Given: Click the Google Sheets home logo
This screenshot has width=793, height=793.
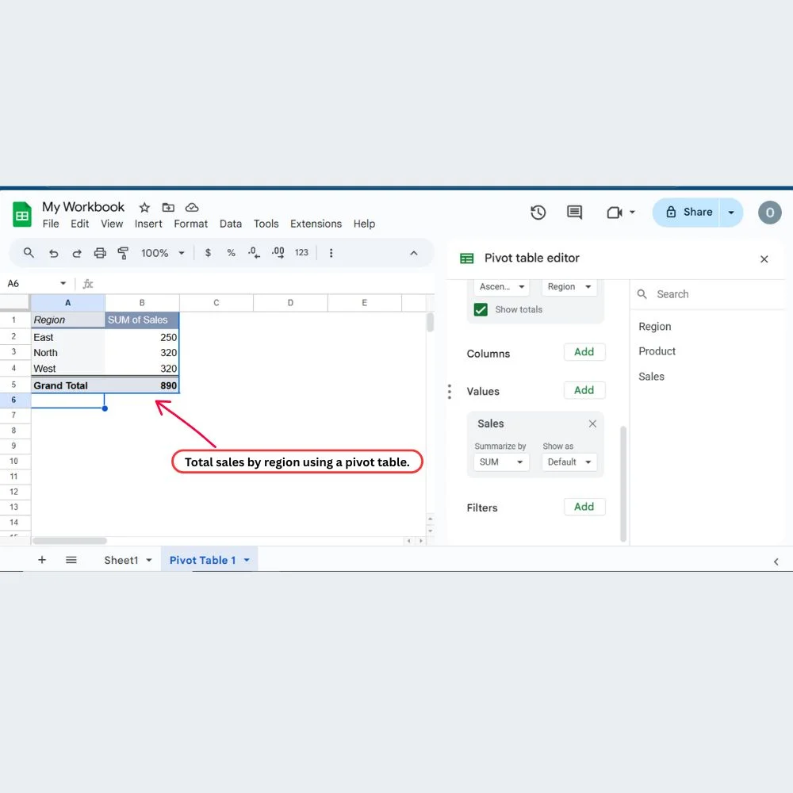Looking at the screenshot, I should (x=21, y=214).
